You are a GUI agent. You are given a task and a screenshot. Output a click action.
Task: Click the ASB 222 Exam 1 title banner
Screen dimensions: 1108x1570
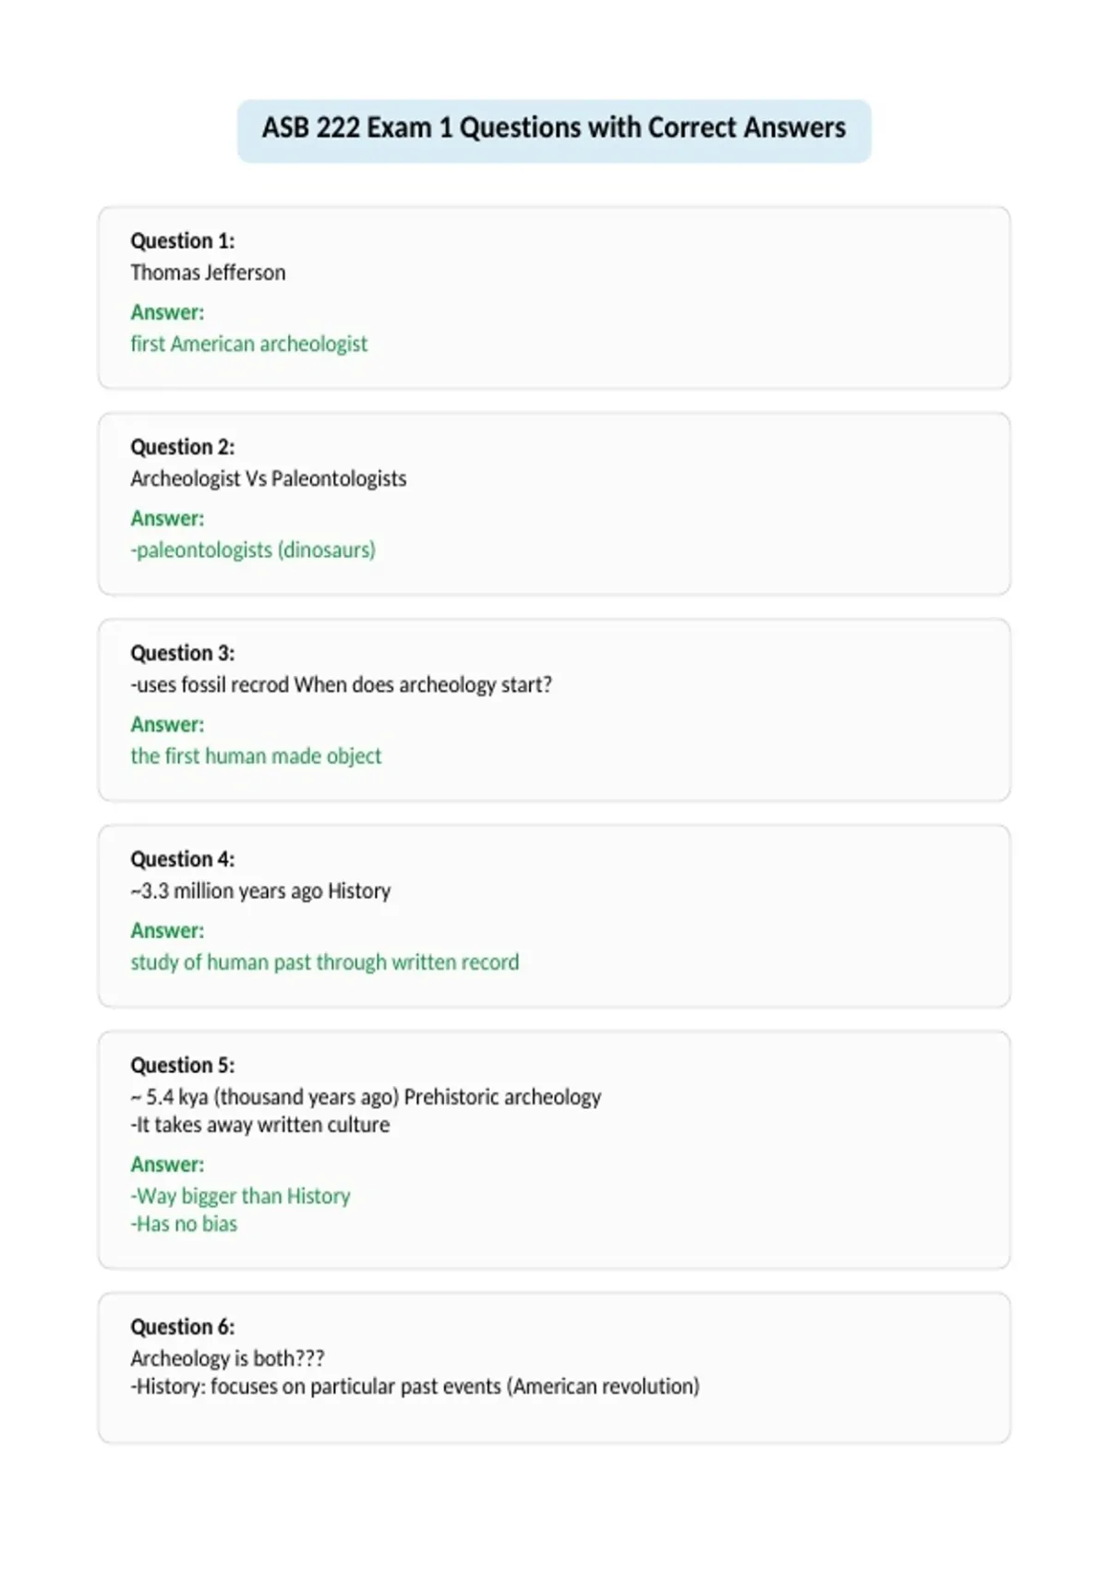554,130
